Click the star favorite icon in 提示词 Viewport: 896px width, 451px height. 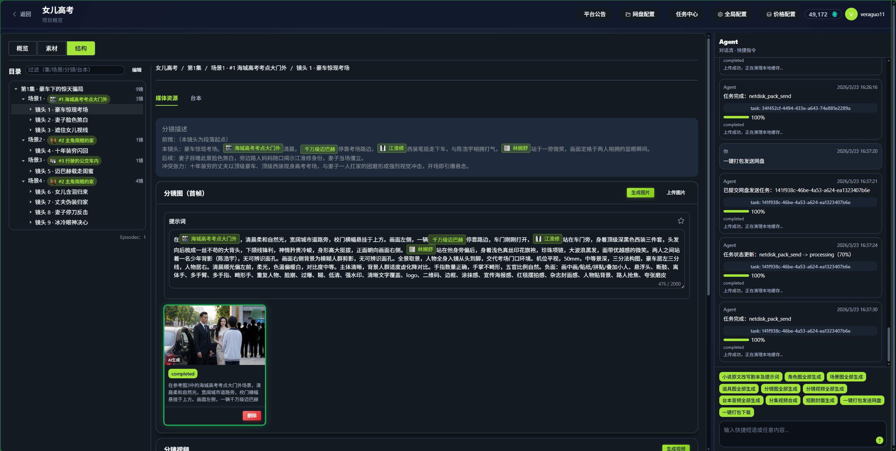681,221
